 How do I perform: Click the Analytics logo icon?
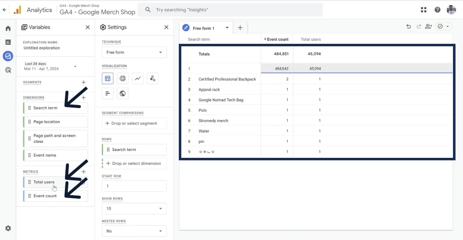(17, 10)
